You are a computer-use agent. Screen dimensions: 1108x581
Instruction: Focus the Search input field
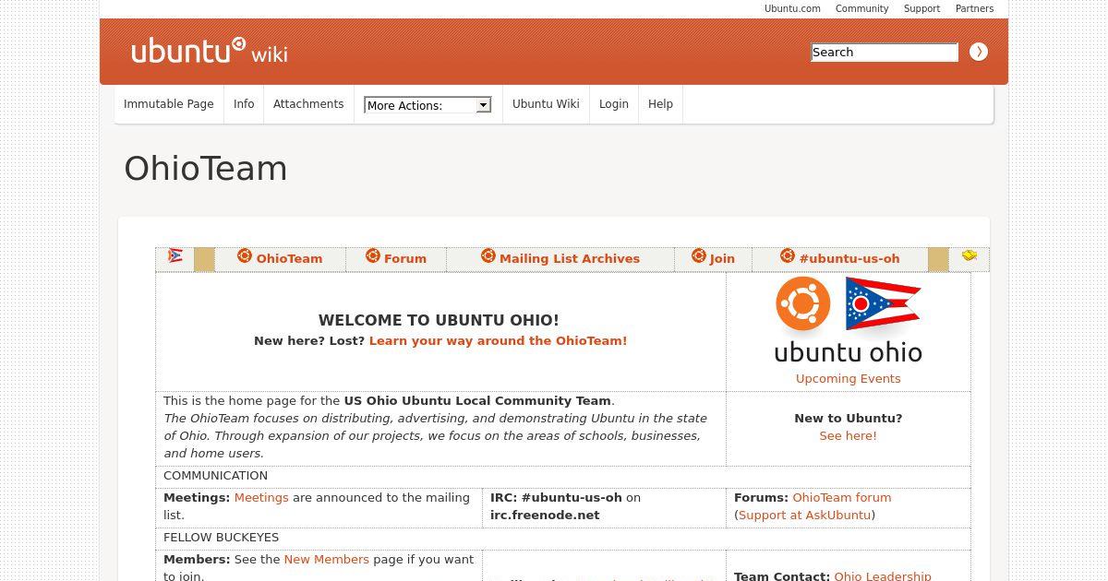885,53
